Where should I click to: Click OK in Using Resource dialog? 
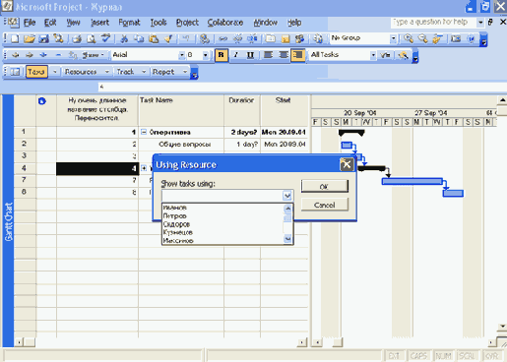(x=325, y=186)
